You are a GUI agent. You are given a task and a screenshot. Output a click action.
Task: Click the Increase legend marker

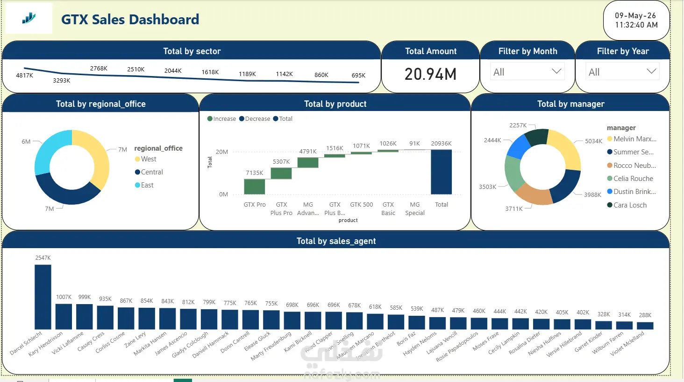tap(210, 118)
